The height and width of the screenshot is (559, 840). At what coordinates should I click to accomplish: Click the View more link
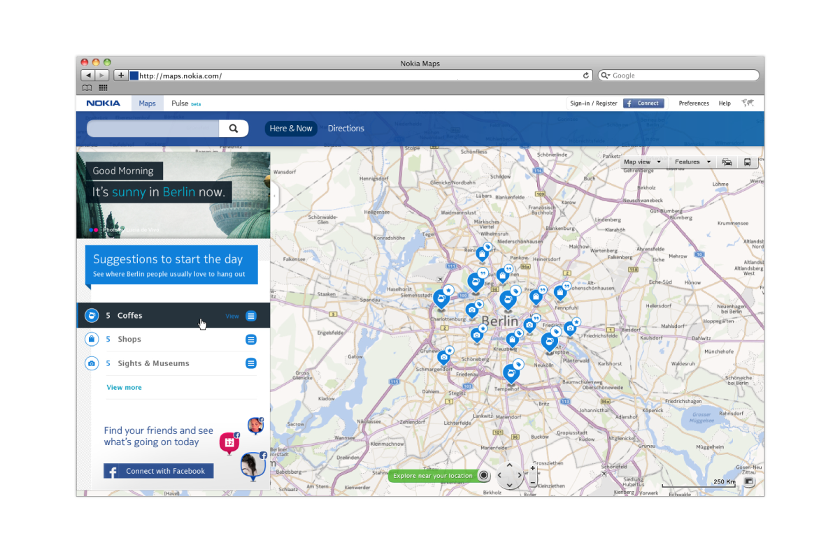click(x=124, y=387)
